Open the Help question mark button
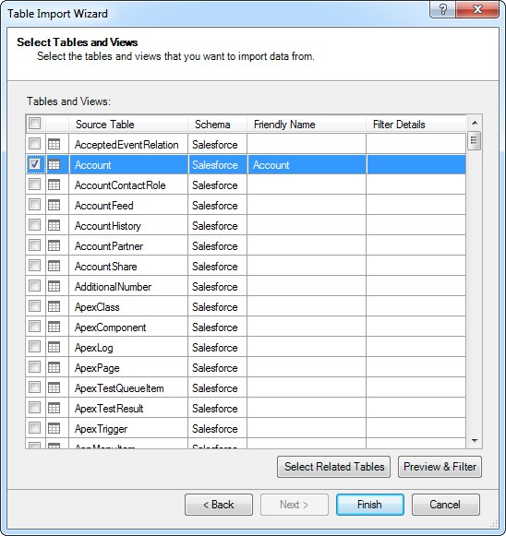Viewport: 506px width, 536px height. 442,9
